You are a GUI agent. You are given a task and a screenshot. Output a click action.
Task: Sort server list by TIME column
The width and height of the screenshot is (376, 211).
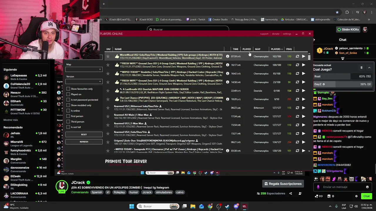236,49
